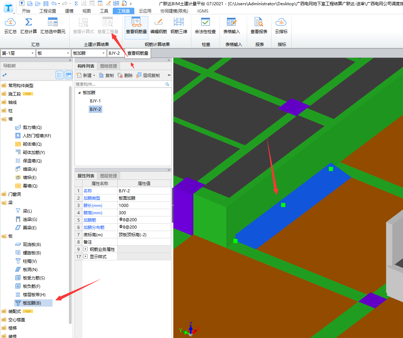The height and width of the screenshot is (338, 403).
Task: Open the customize quick access toolbar dropdown
Action: tap(131, 4)
